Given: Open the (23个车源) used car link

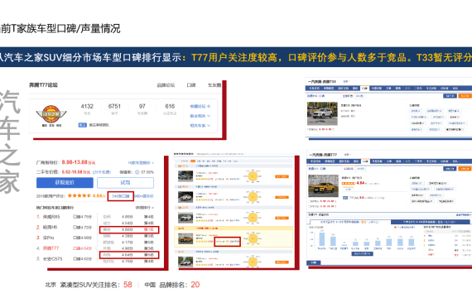Looking at the screenshot, I should pyautogui.click(x=102, y=172).
